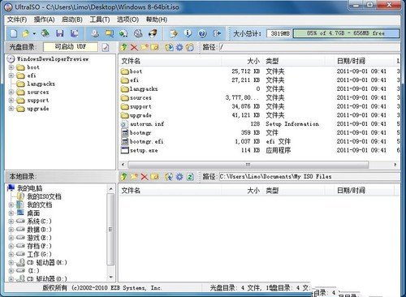Click the Extract icon in disc pane toolbar
The image size is (406, 297).
(169, 47)
